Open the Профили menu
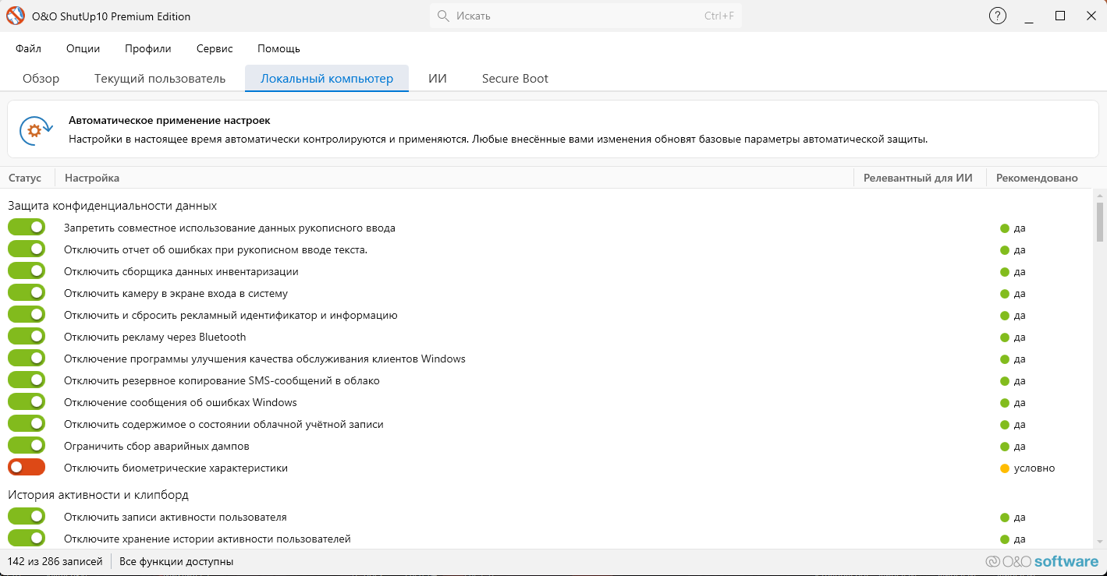The image size is (1107, 576). click(148, 48)
